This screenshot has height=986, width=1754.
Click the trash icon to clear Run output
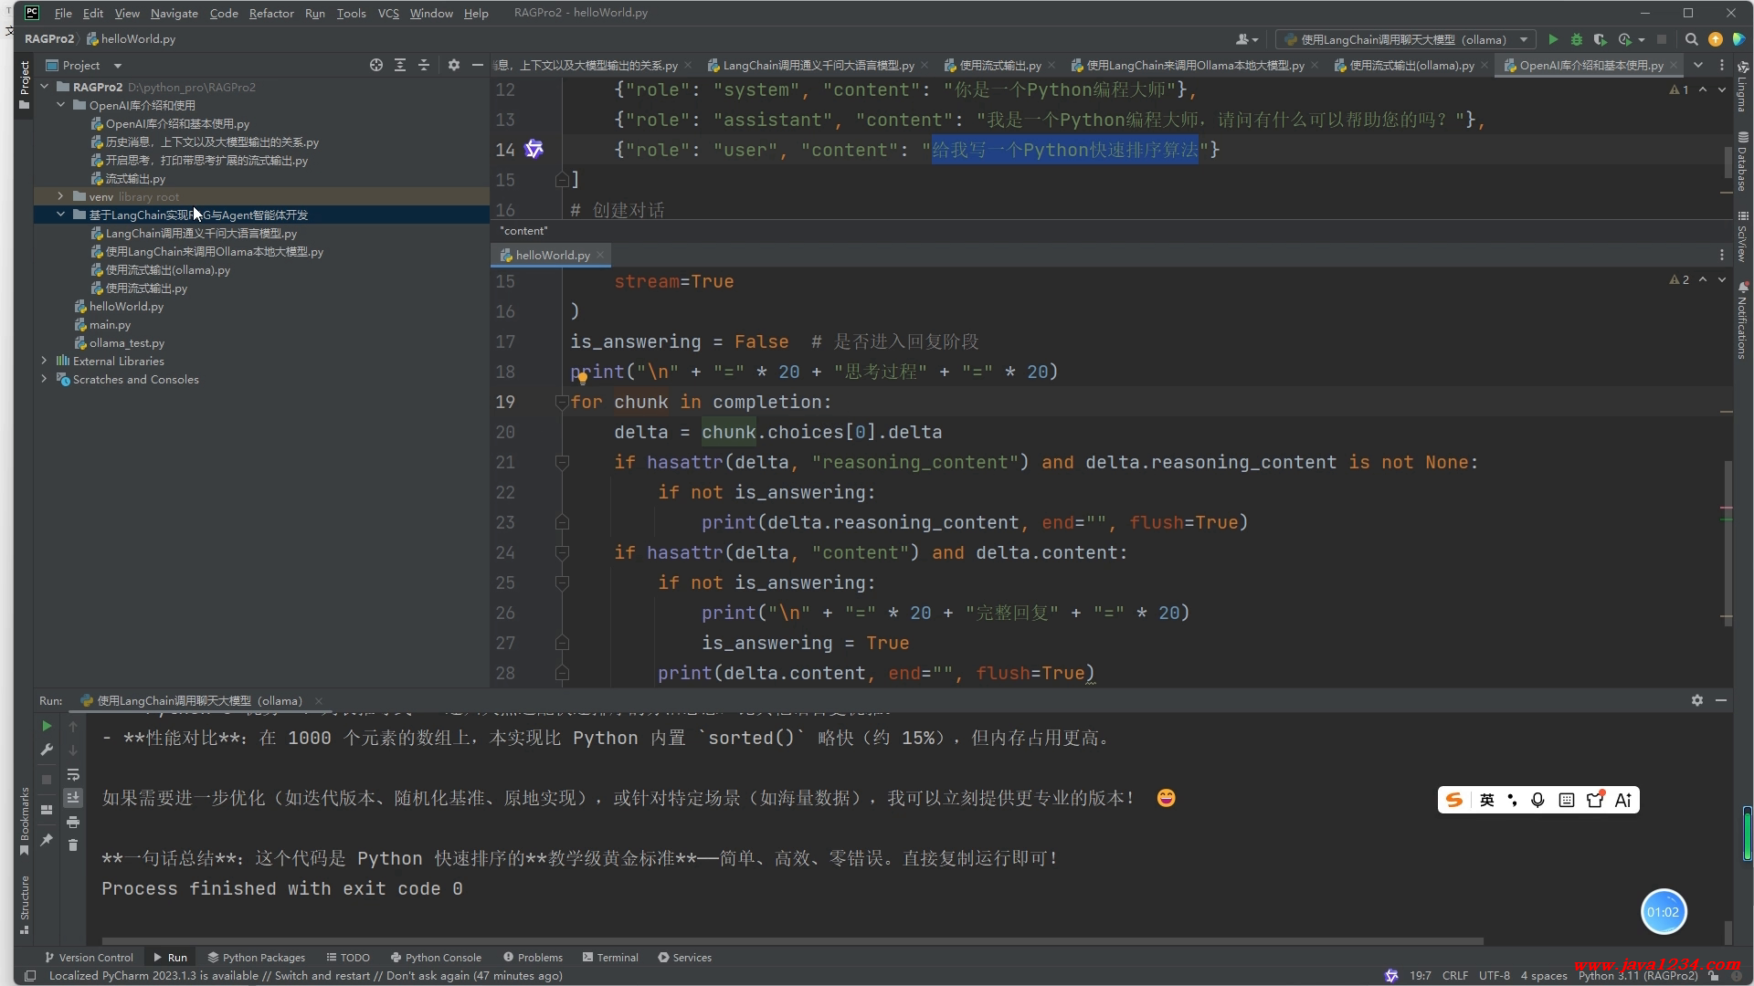[x=73, y=845]
